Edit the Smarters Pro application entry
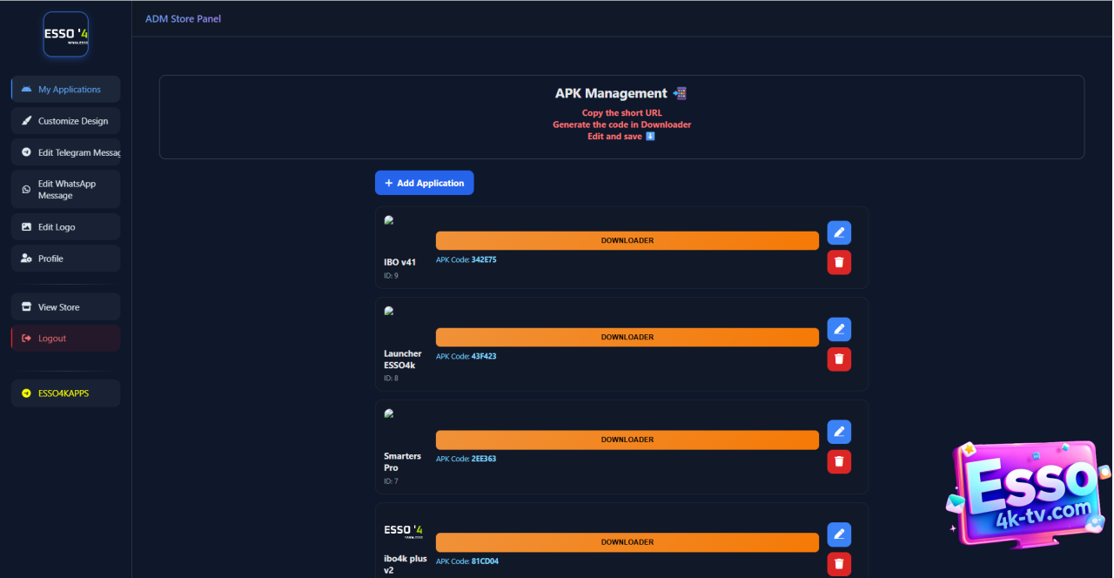The width and height of the screenshot is (1114, 578). [x=839, y=432]
